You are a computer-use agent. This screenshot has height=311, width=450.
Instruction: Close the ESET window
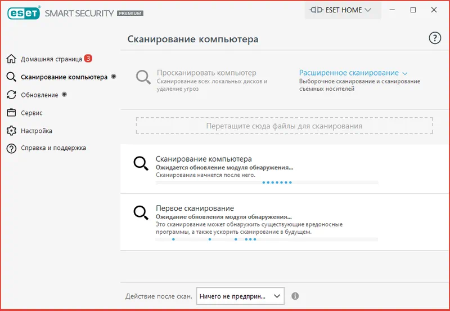(x=434, y=10)
